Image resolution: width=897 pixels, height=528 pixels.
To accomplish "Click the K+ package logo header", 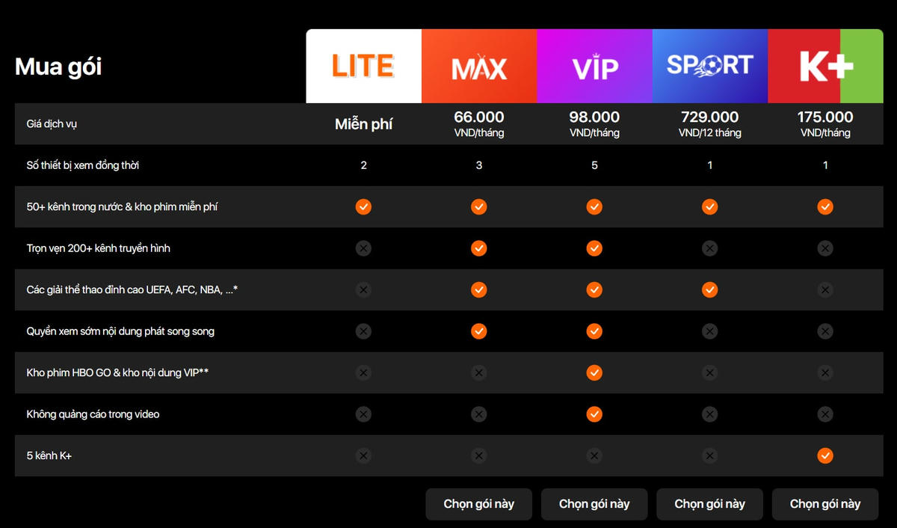I will [825, 66].
